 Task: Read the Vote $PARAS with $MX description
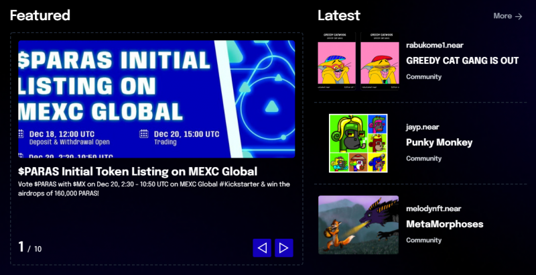(154, 188)
